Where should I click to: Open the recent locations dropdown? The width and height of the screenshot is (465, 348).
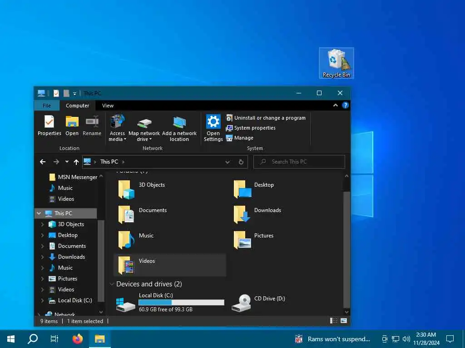[x=67, y=162]
